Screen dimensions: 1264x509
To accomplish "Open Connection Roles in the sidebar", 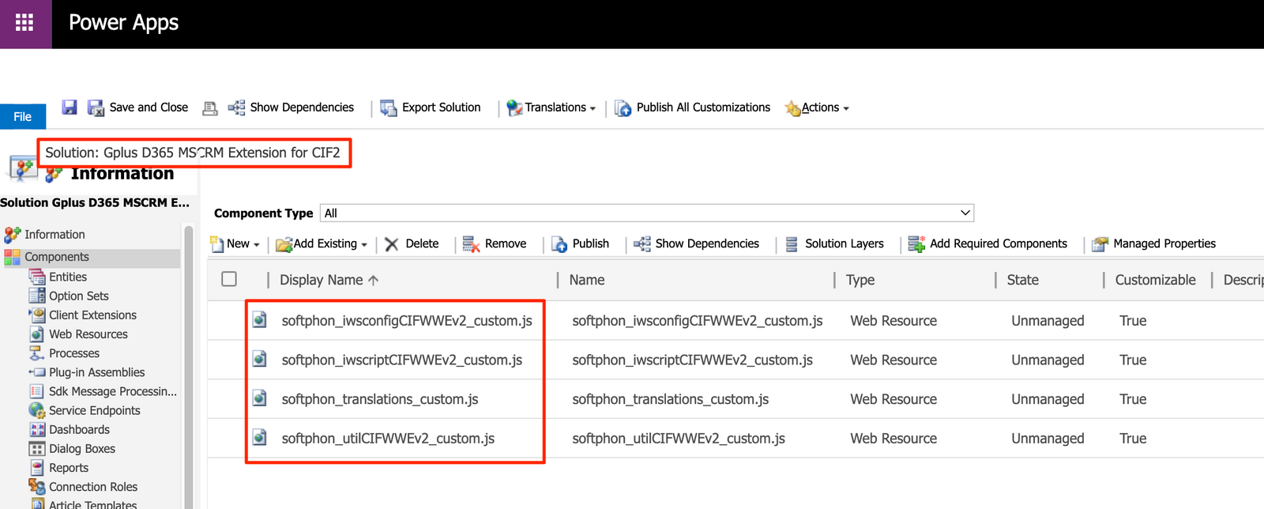I will coord(93,487).
